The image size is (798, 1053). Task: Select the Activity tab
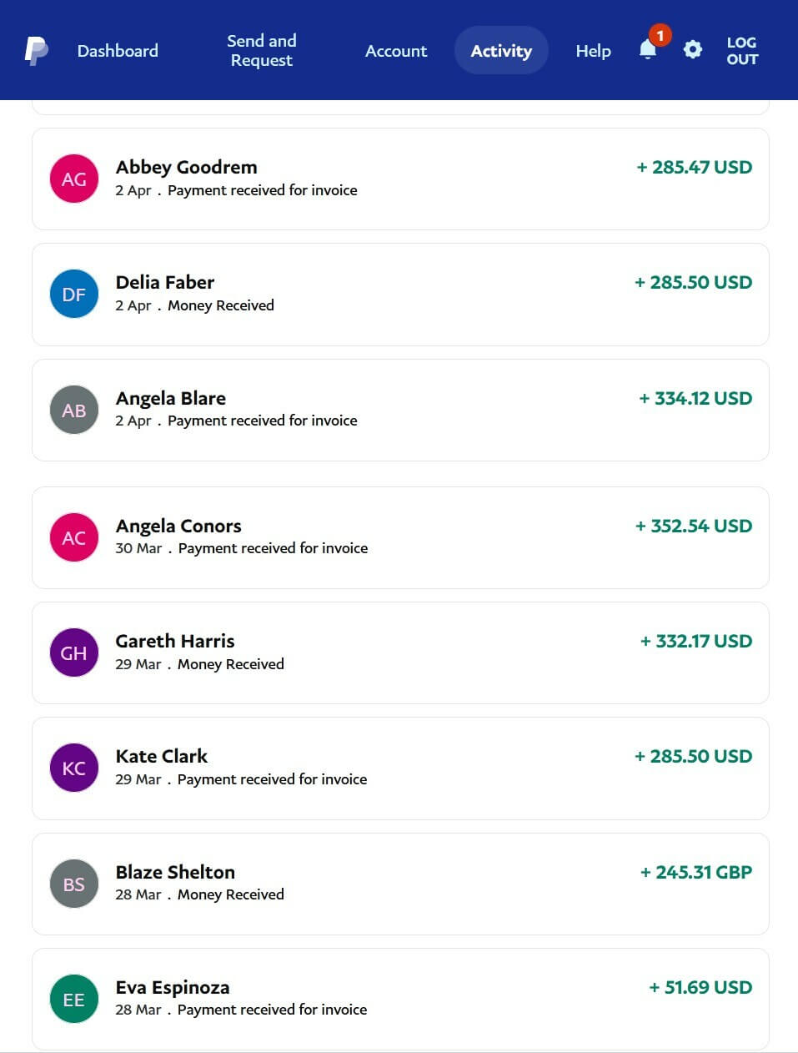click(501, 51)
